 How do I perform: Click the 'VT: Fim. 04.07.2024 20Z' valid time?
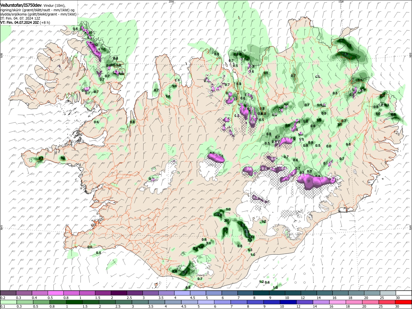[19, 23]
